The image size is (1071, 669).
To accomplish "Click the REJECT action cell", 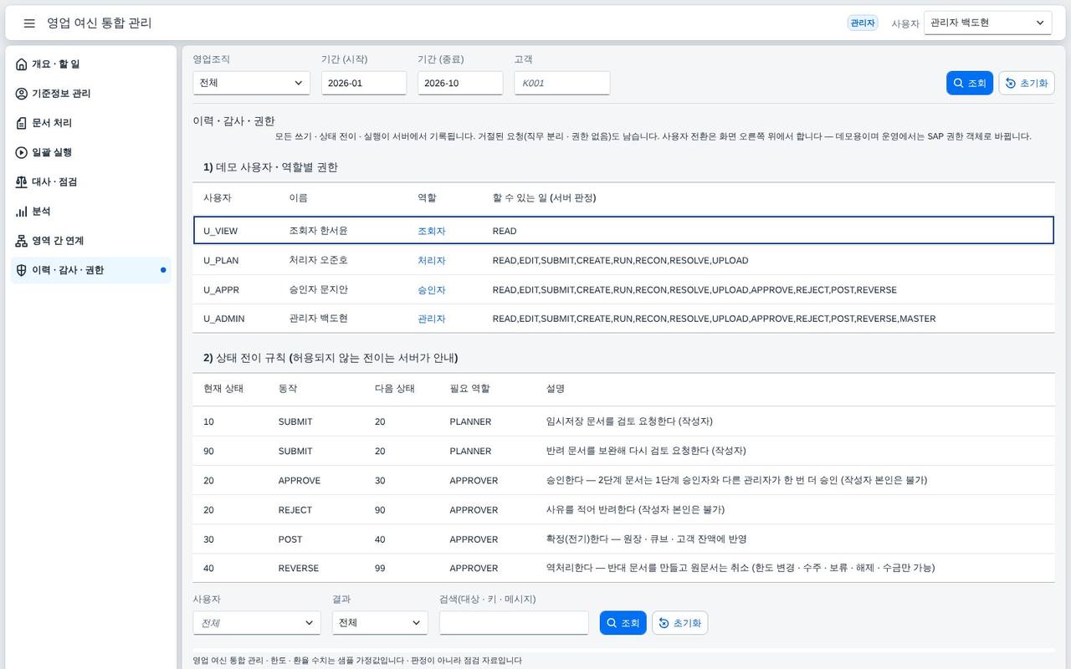I will pyautogui.click(x=295, y=510).
